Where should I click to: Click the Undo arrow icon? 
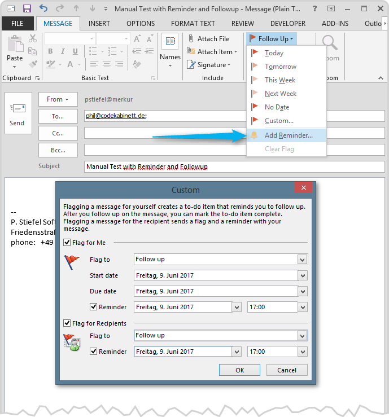43,8
